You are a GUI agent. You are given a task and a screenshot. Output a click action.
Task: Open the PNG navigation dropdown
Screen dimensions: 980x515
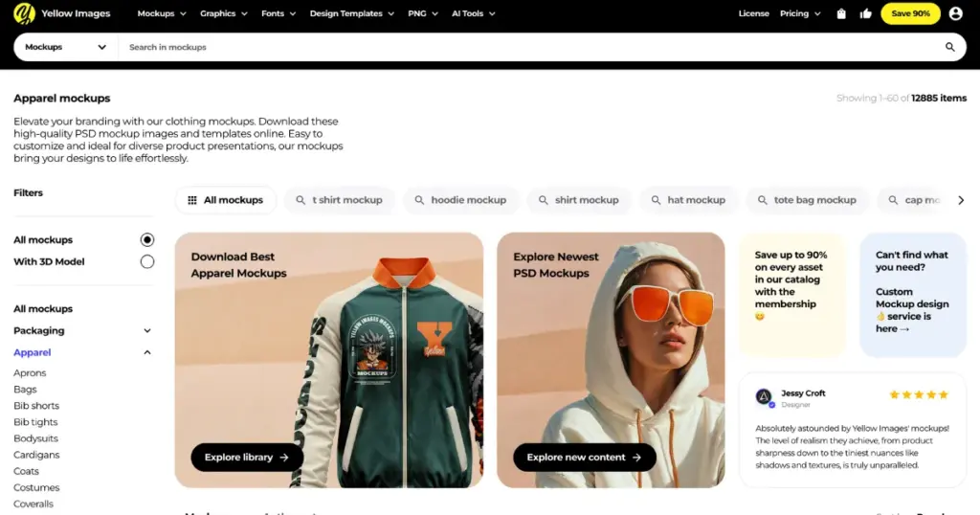[x=423, y=13]
